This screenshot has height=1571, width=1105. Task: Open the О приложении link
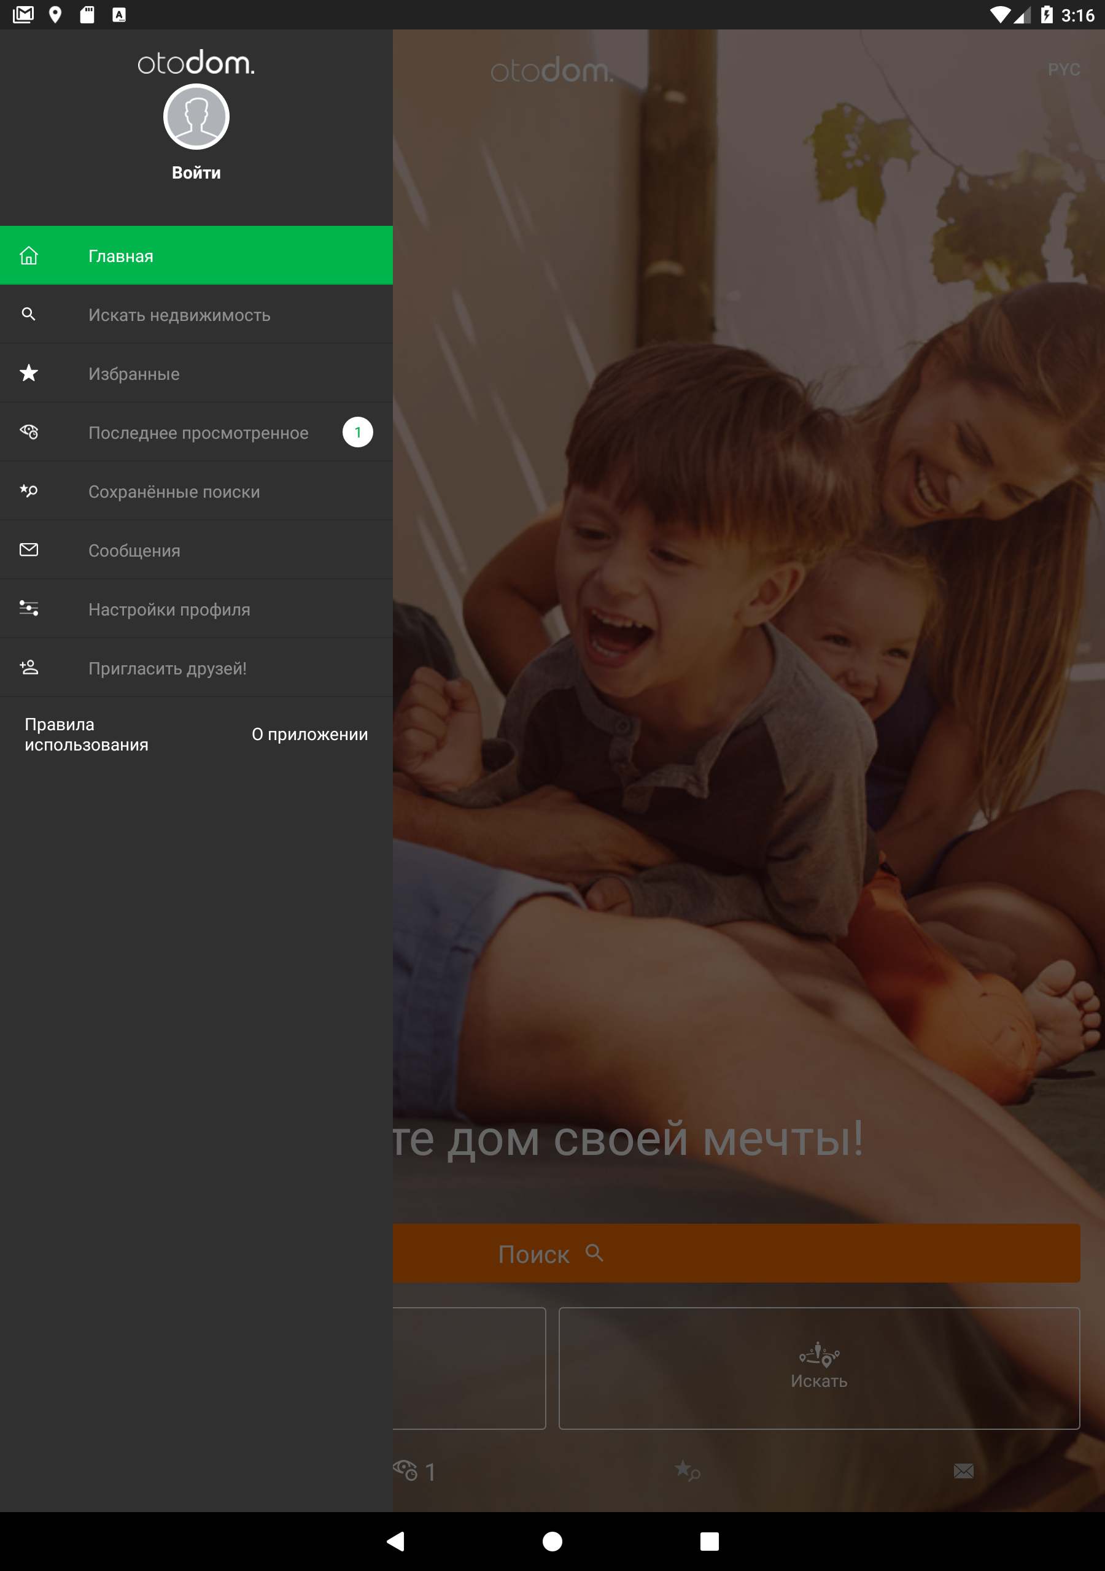tap(310, 734)
